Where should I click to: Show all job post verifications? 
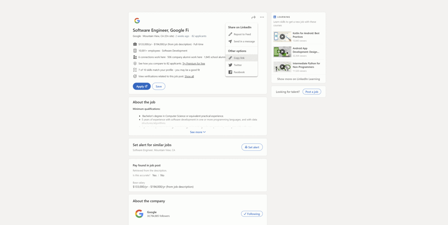tap(189, 76)
